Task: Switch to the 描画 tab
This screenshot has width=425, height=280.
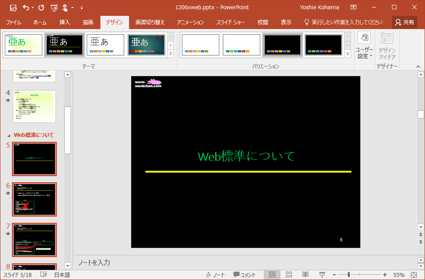Action: [88, 22]
